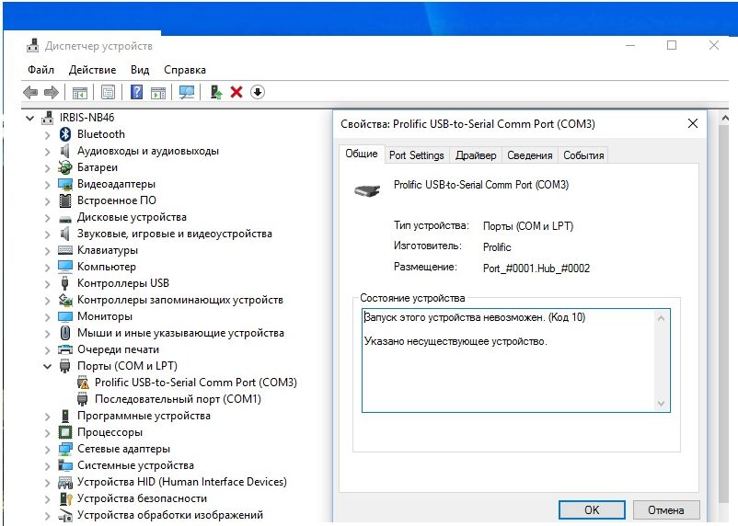
Task: Switch to the События tab
Action: coord(583,155)
